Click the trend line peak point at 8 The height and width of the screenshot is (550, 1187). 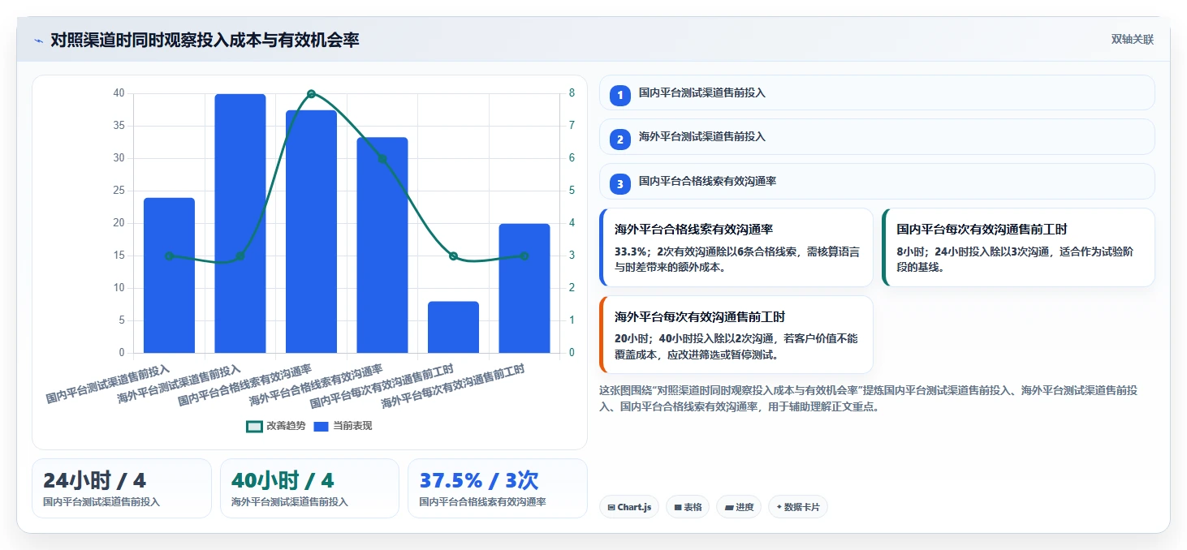[x=311, y=94]
